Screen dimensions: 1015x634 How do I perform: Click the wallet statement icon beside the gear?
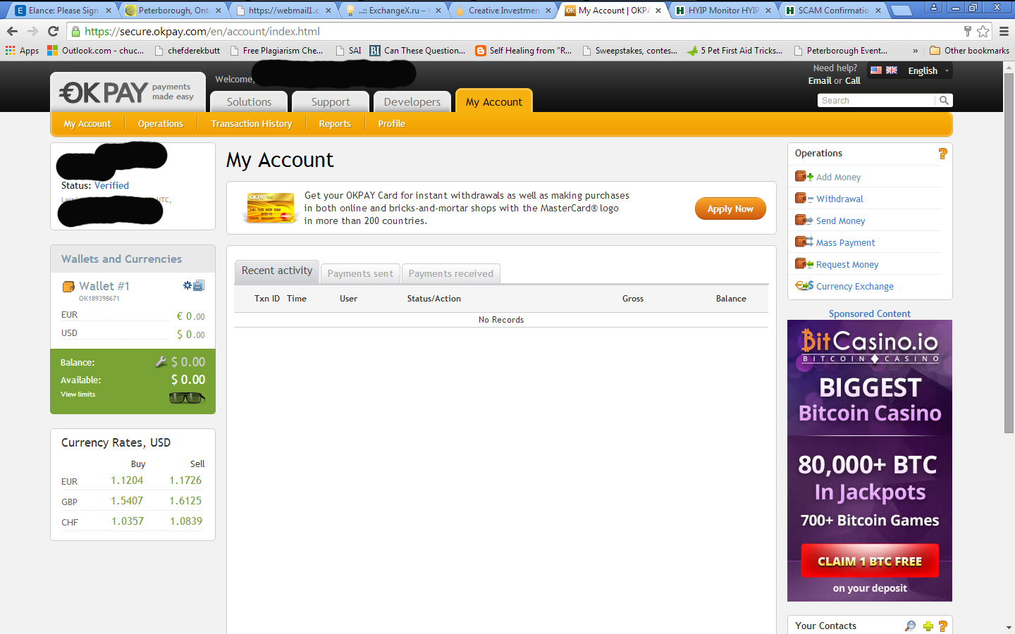click(x=199, y=285)
